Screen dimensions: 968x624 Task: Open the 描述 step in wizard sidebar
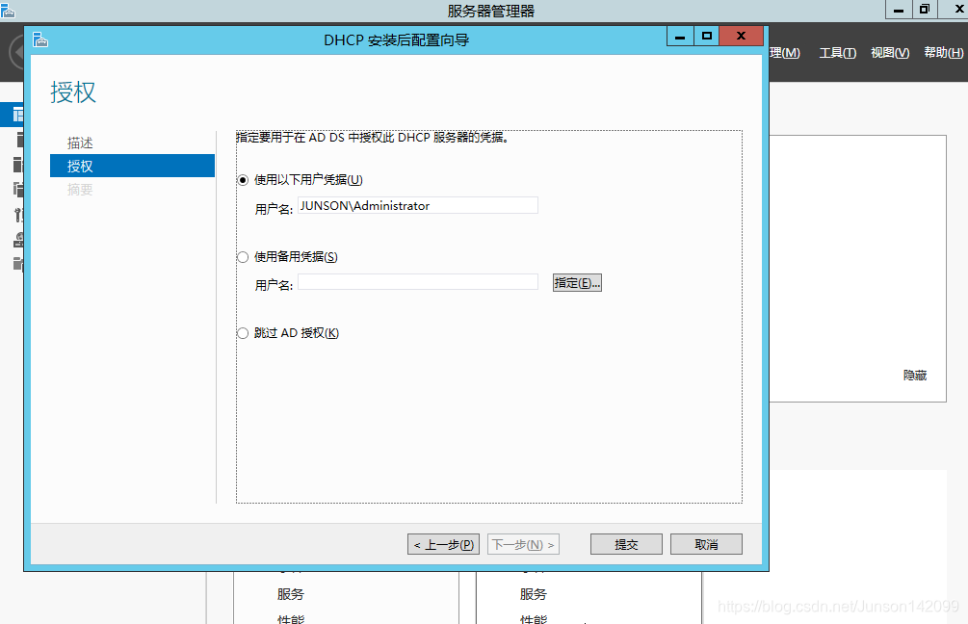coord(80,143)
